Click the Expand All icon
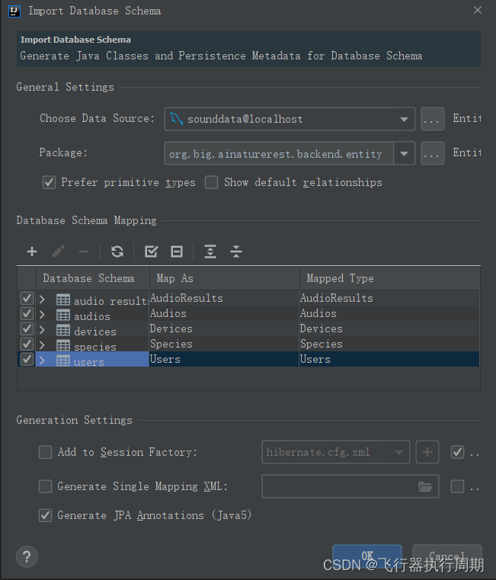The height and width of the screenshot is (580, 496). pos(210,252)
